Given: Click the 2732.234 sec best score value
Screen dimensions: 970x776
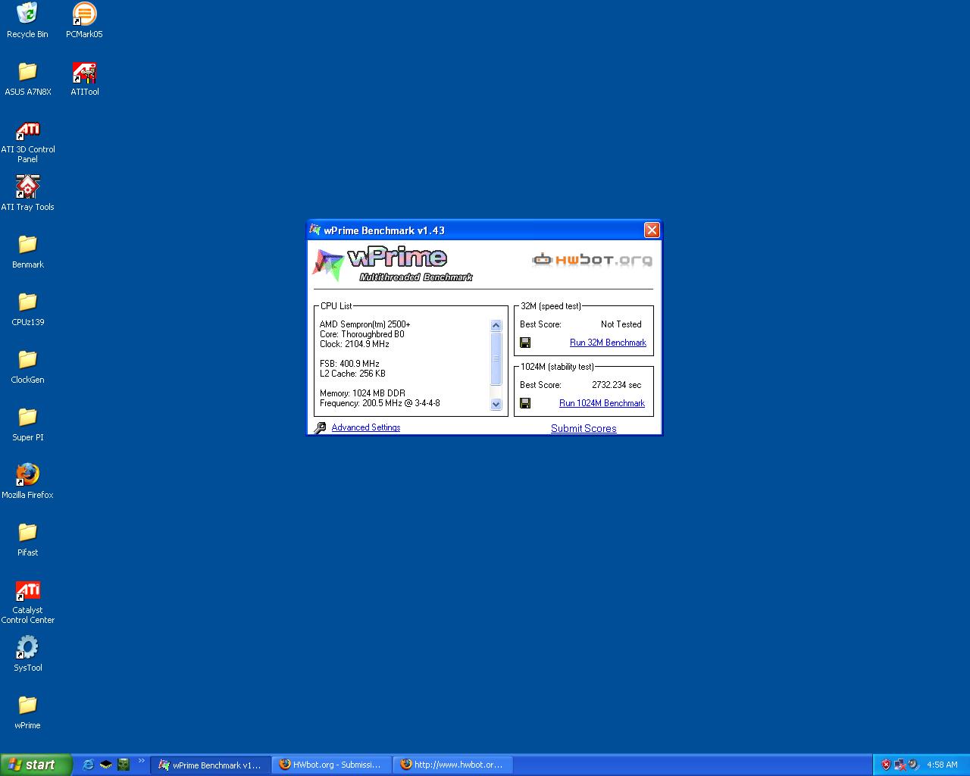Looking at the screenshot, I should [x=616, y=385].
